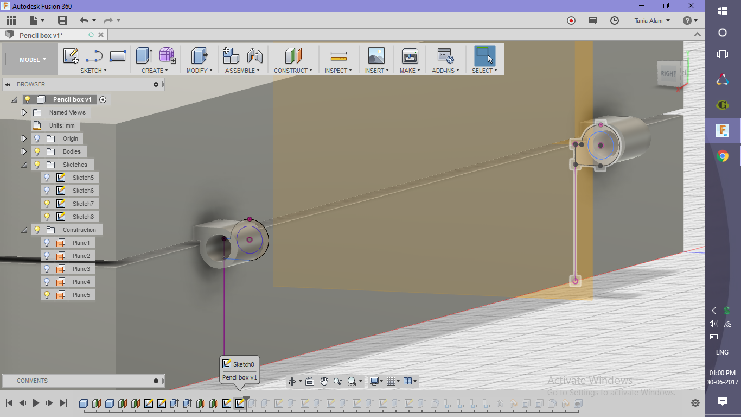Switch to Pencil box v1 tab
This screenshot has width=741, height=417.
click(41, 35)
